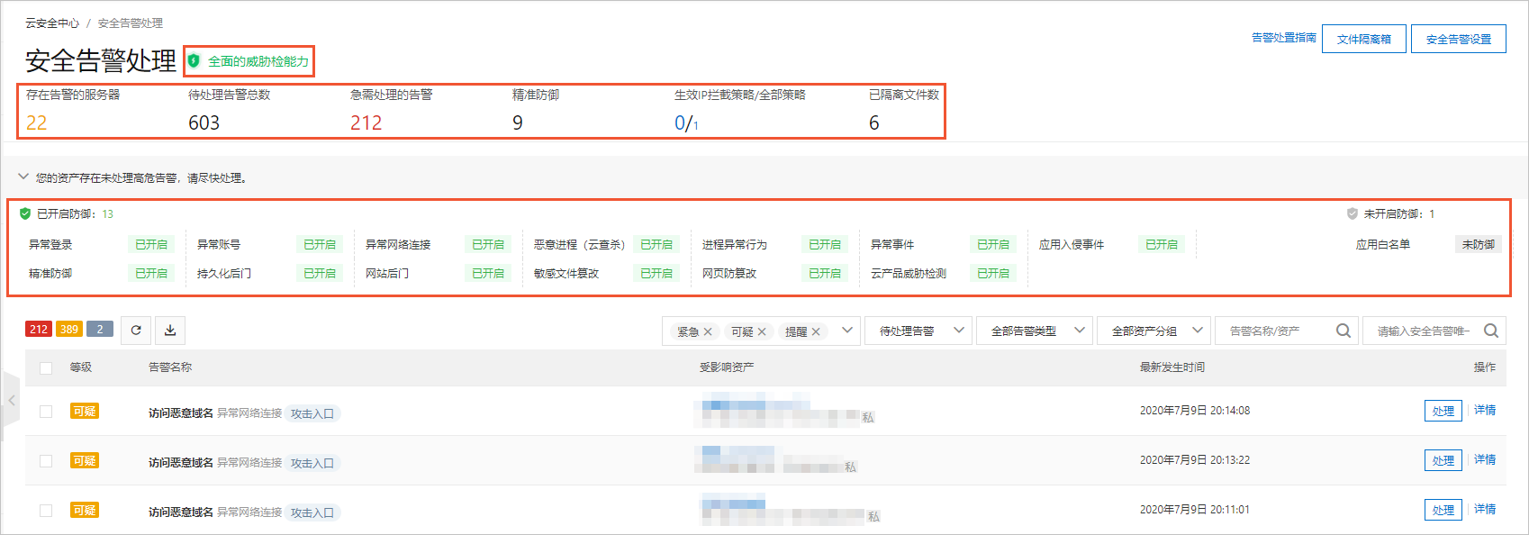The image size is (1529, 535).
Task: Open the severity level tags dropdown arrow
Action: [x=847, y=331]
